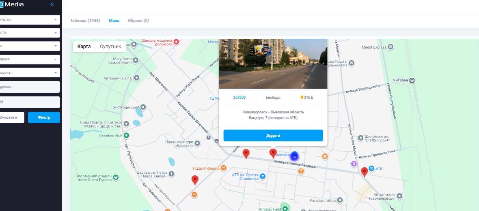Image resolution: width=479 pixels, height=211 pixels.
Task: Click Sportline club green icon
Action: (127, 136)
